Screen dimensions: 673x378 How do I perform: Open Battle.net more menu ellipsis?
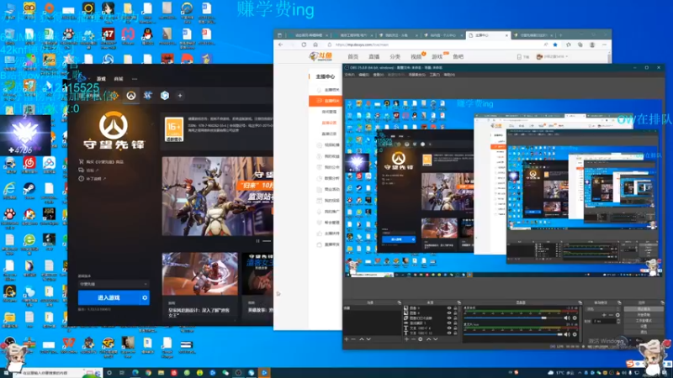point(135,79)
